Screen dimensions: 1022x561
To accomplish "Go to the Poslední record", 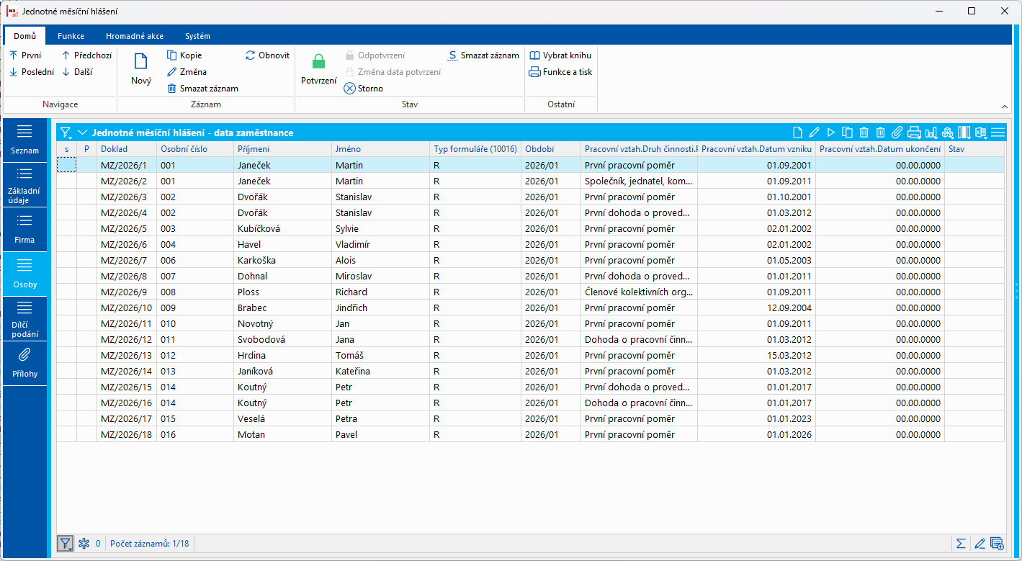I will pyautogui.click(x=32, y=72).
